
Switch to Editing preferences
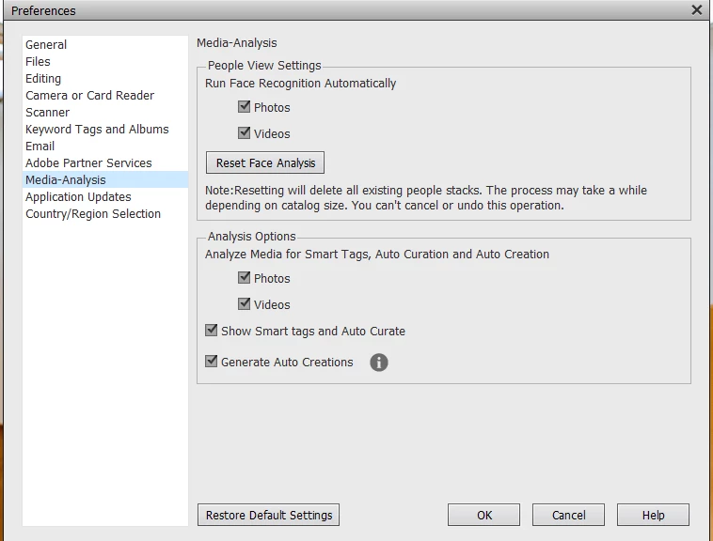(x=105, y=79)
